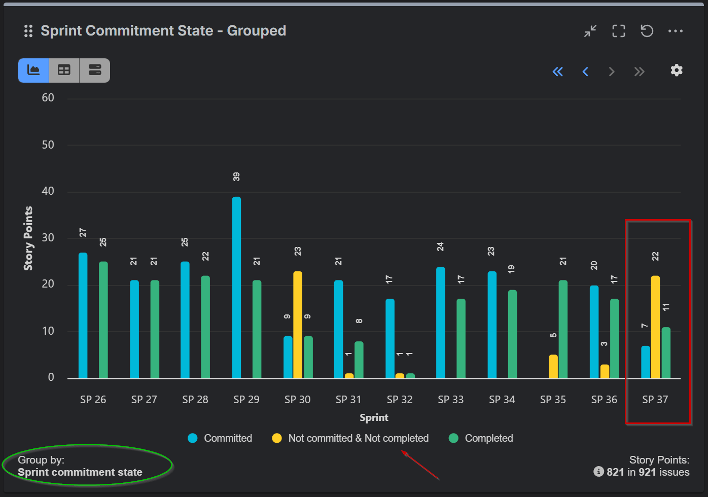Minimize the gadget with the collapse arrows icon
This screenshot has height=497, width=708.
590,31
